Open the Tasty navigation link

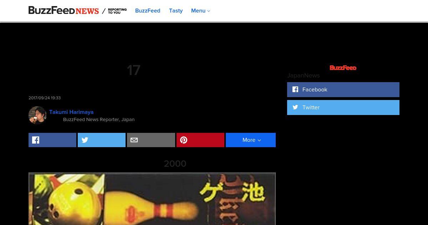tap(176, 11)
